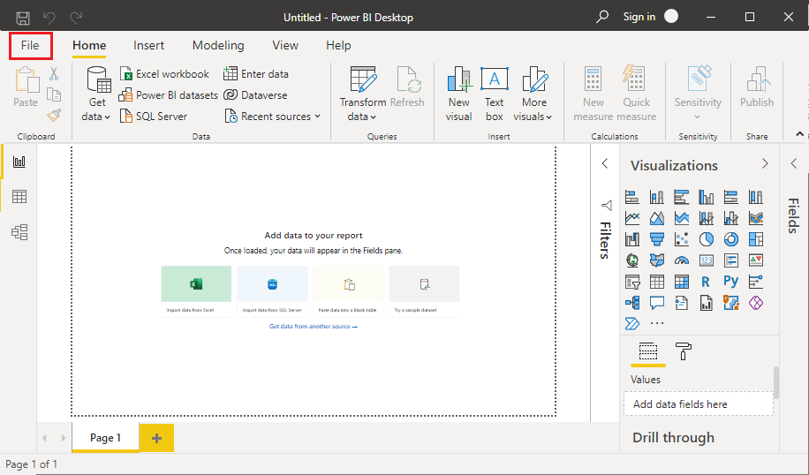Viewport: 809px width, 475px height.
Task: Select the Fields tab in Visualizations pane
Action: pos(647,351)
